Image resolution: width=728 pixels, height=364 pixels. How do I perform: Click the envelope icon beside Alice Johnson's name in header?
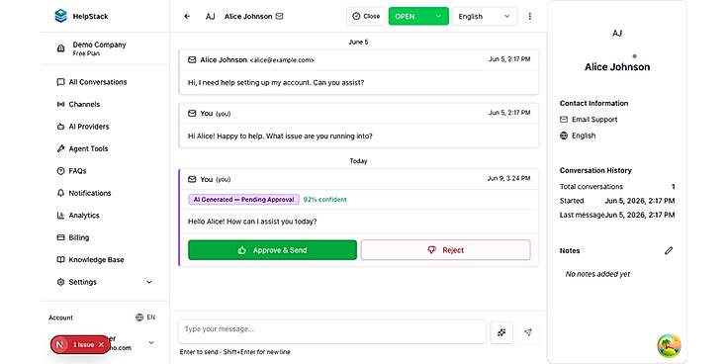coord(279,16)
